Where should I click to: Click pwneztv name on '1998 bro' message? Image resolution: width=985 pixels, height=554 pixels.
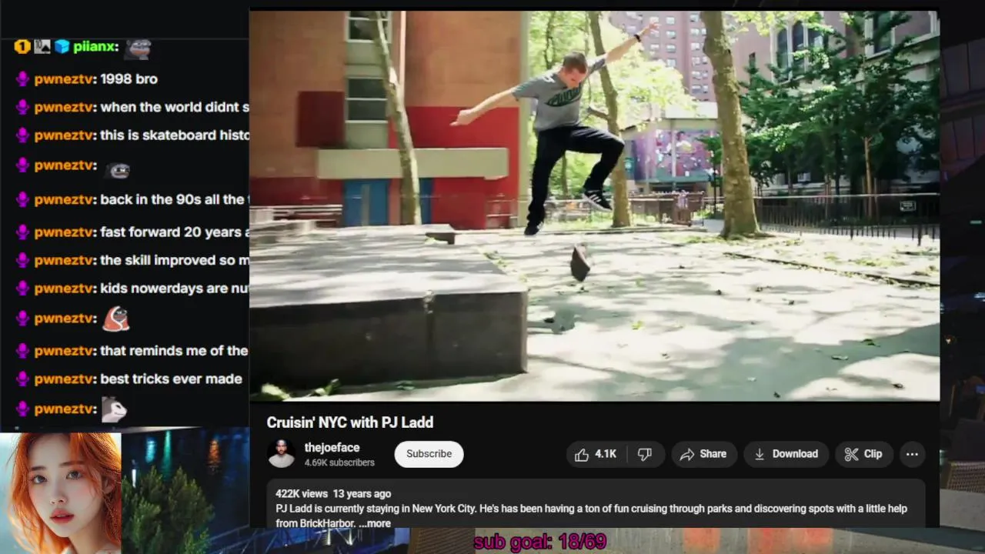pos(65,78)
